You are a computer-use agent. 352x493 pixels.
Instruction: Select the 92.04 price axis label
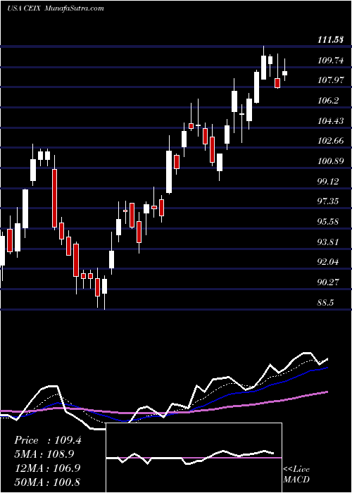tap(329, 262)
